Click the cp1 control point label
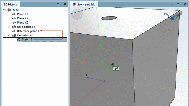Screen dimensions: 189x106 coord(116,68)
